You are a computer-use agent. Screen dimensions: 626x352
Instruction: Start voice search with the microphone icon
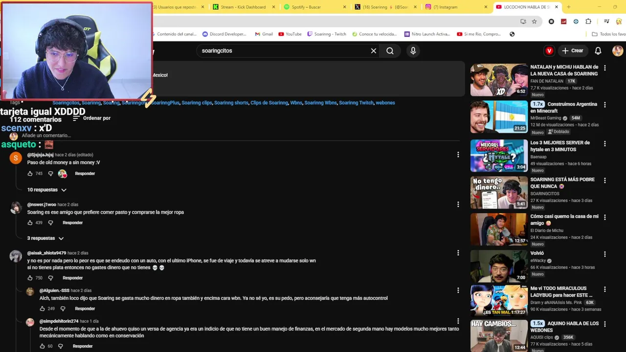tap(413, 51)
